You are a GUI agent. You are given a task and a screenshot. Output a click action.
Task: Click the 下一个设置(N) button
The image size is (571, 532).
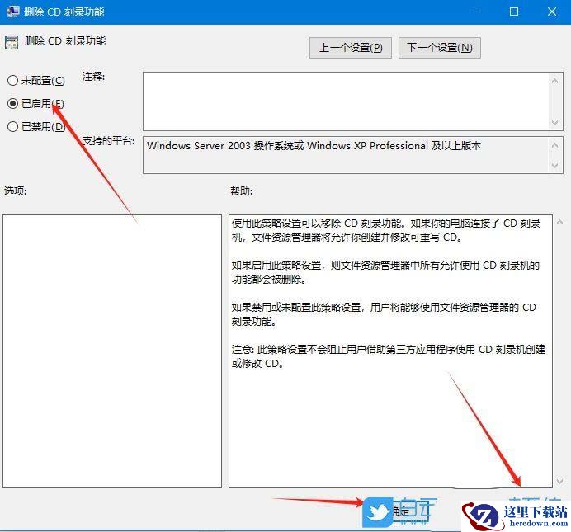(440, 48)
